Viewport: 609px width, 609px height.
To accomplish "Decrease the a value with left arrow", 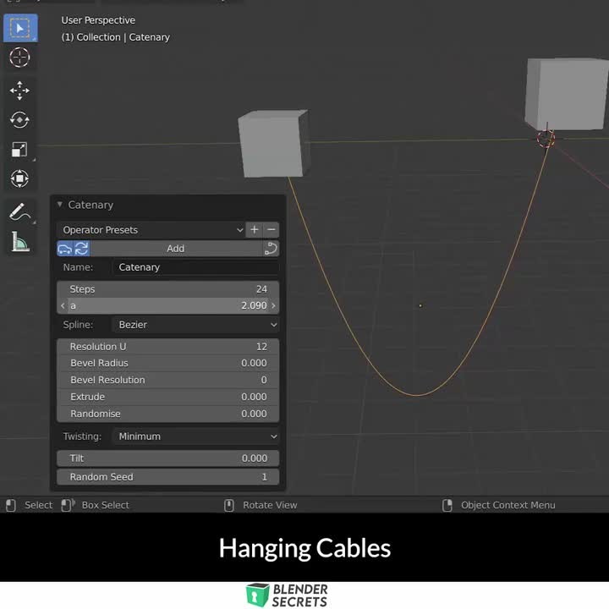I will (63, 305).
